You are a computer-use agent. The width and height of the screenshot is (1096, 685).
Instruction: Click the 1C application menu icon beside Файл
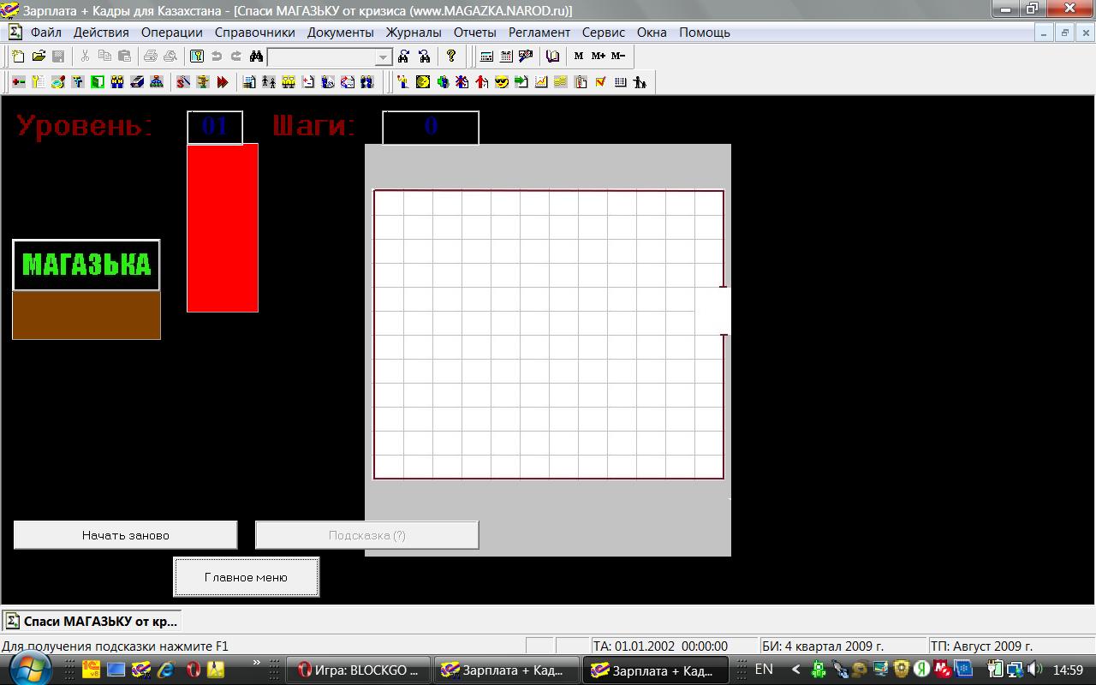(15, 33)
